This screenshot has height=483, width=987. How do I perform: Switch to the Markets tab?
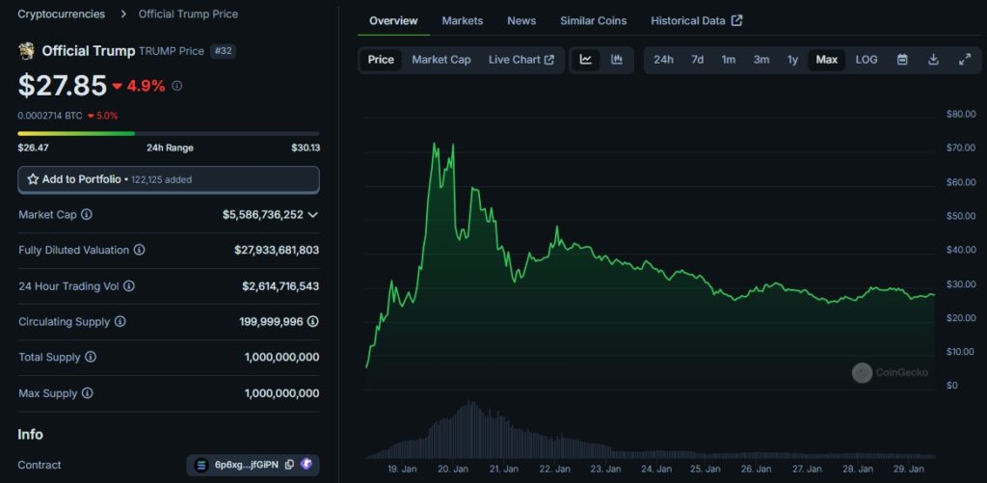pos(463,21)
